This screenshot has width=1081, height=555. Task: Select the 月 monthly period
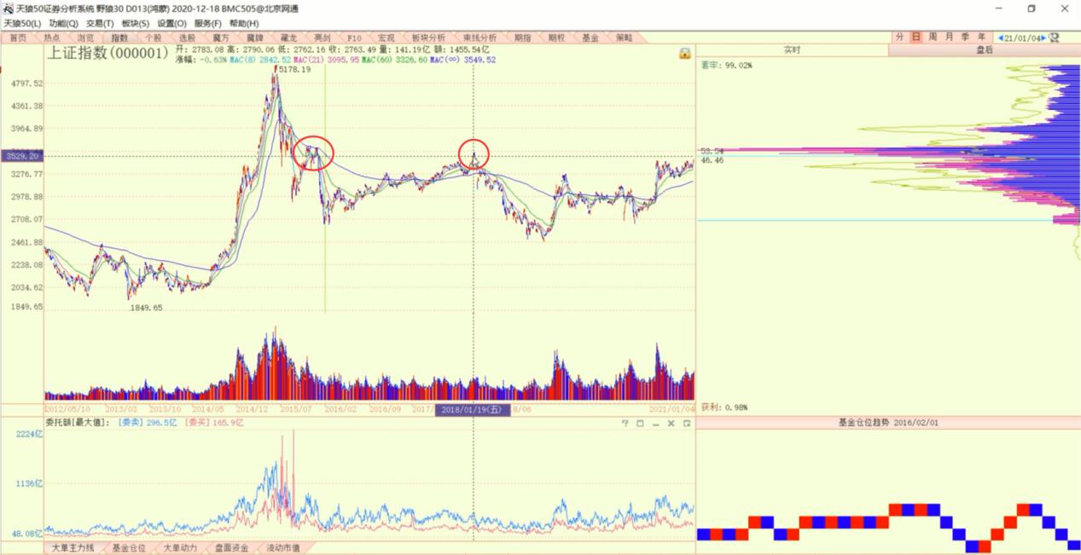(949, 38)
